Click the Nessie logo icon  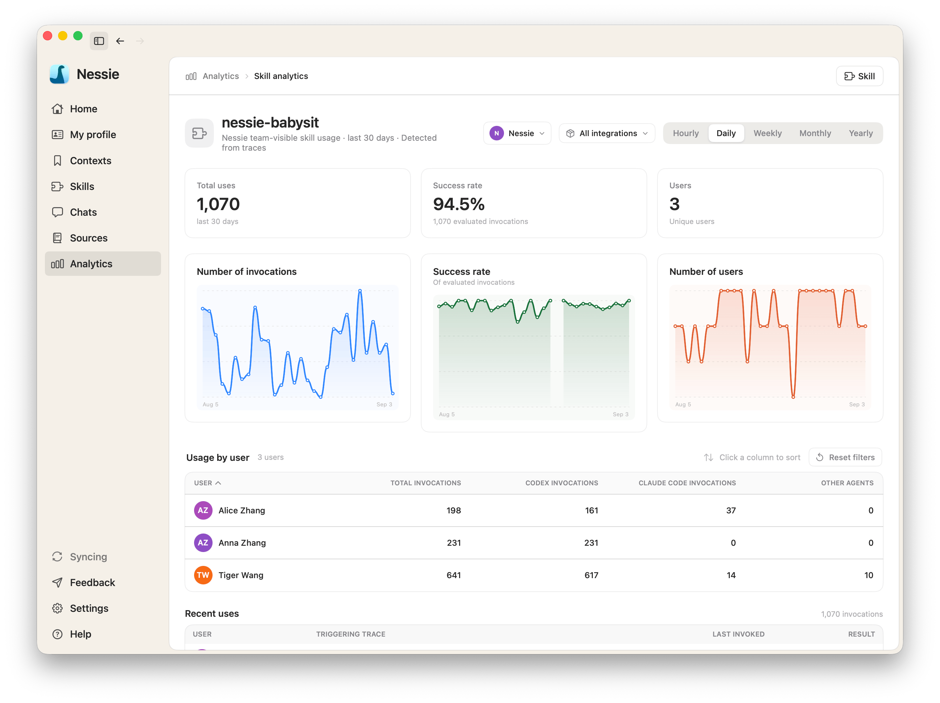(x=59, y=74)
